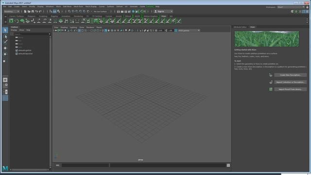Click green icon beside Import Preset from Library
Viewport: 311px width, 175px height.
pyautogui.click(x=271, y=89)
